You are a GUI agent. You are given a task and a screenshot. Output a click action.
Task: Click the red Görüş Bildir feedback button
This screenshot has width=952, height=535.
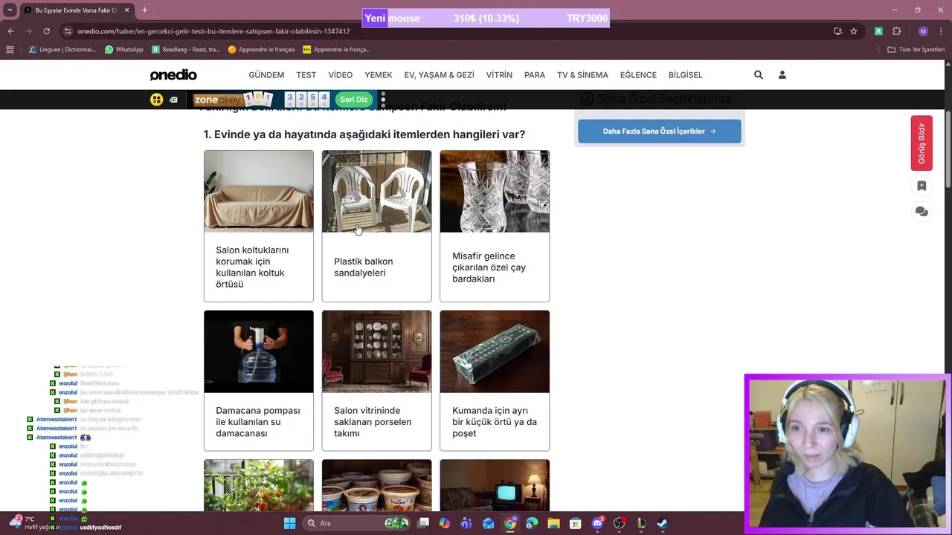coord(922,143)
